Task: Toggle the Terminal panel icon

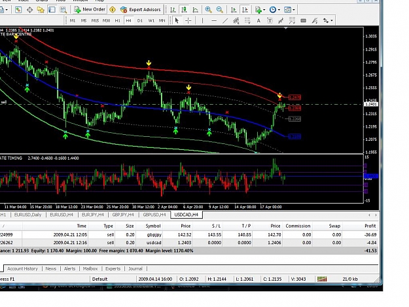Action: point(52,10)
